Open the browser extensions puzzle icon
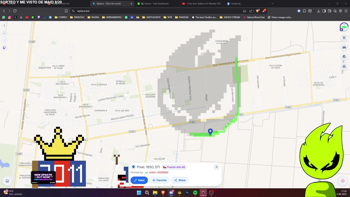This screenshot has height=197, width=350. [x=304, y=11]
